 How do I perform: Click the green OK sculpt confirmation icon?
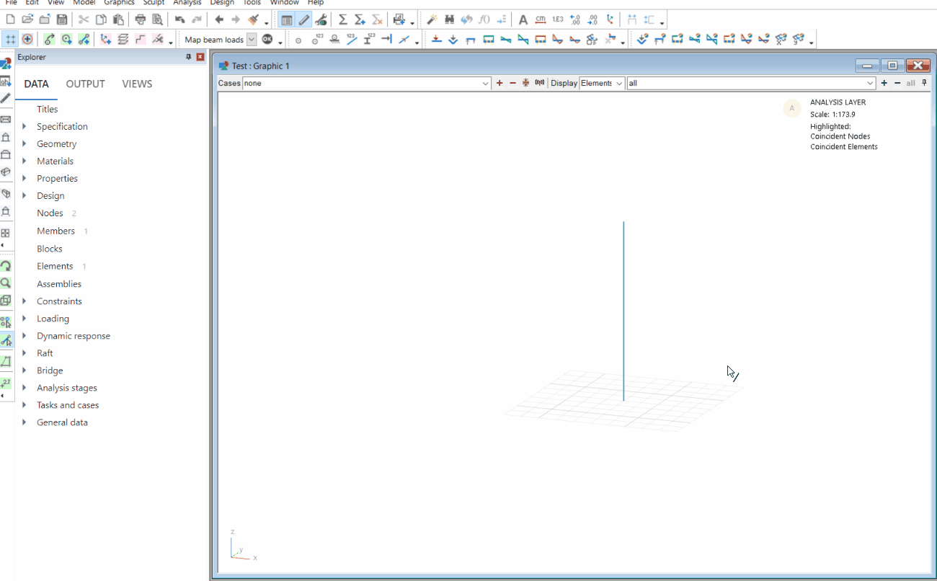(x=266, y=39)
